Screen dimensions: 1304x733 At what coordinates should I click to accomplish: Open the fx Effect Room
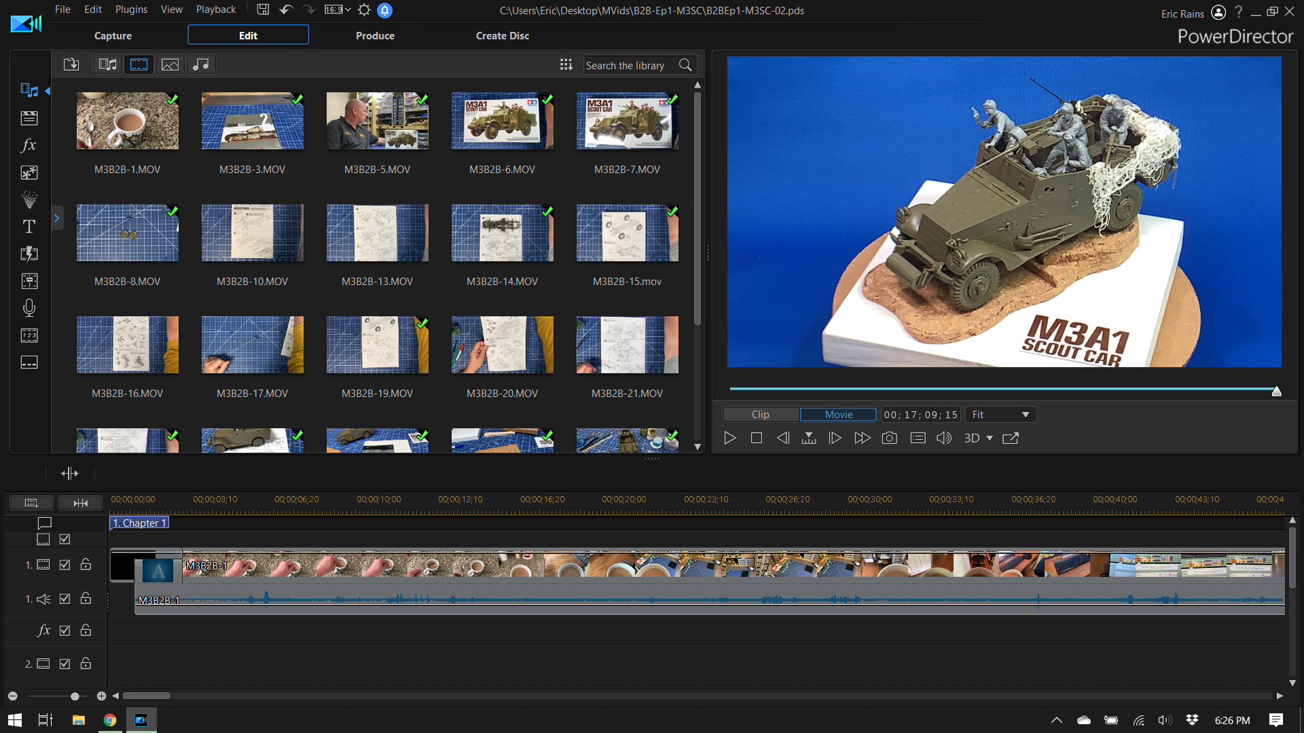point(29,145)
